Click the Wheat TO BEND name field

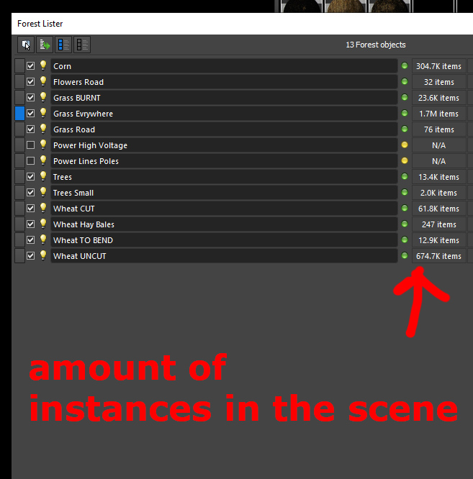coord(223,240)
